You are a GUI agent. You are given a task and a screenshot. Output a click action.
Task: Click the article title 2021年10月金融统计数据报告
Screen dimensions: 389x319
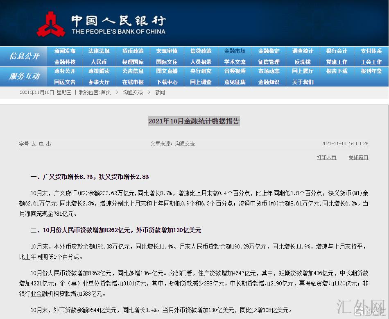click(x=194, y=121)
